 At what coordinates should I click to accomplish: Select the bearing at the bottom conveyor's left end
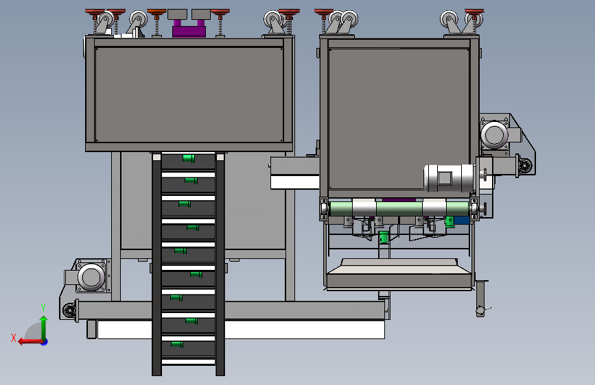(x=69, y=310)
